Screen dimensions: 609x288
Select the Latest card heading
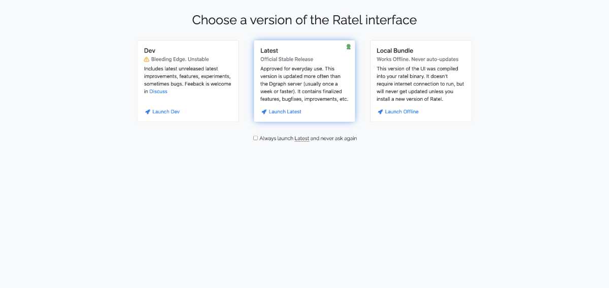tap(269, 51)
